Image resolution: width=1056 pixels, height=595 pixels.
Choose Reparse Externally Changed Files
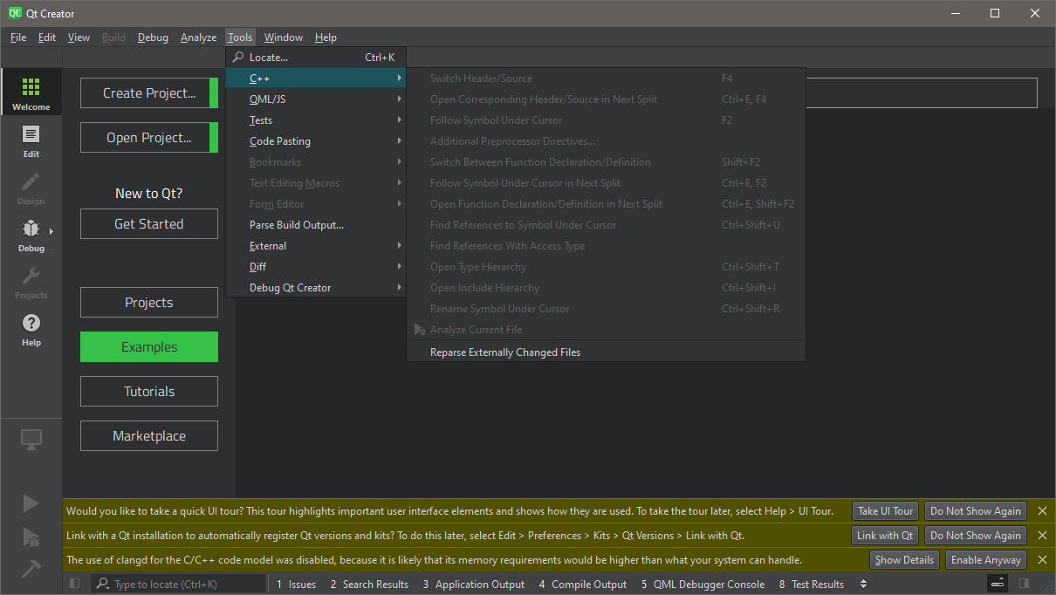point(606,352)
